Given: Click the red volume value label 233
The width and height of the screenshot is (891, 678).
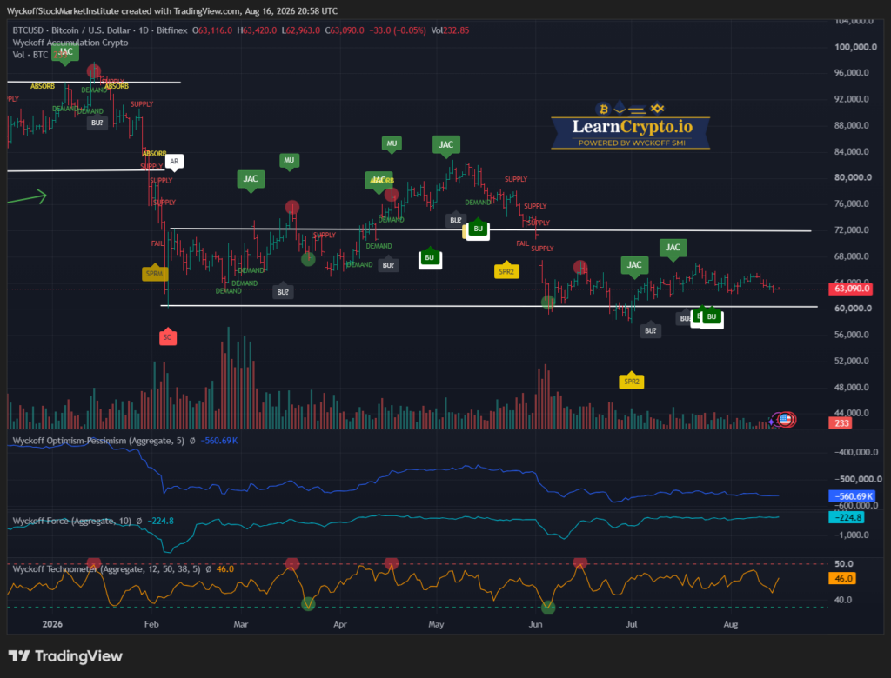Looking at the screenshot, I should tap(841, 423).
